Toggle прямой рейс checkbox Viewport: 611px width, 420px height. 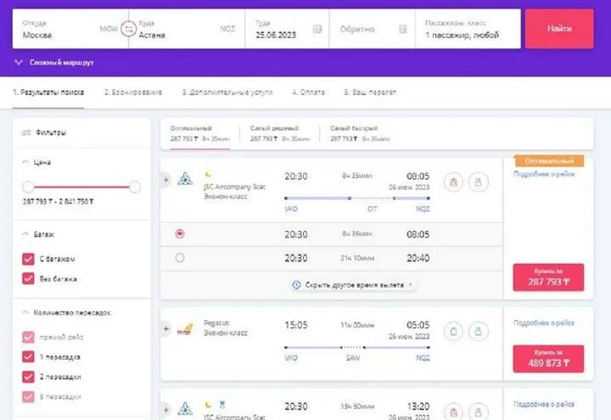click(28, 337)
